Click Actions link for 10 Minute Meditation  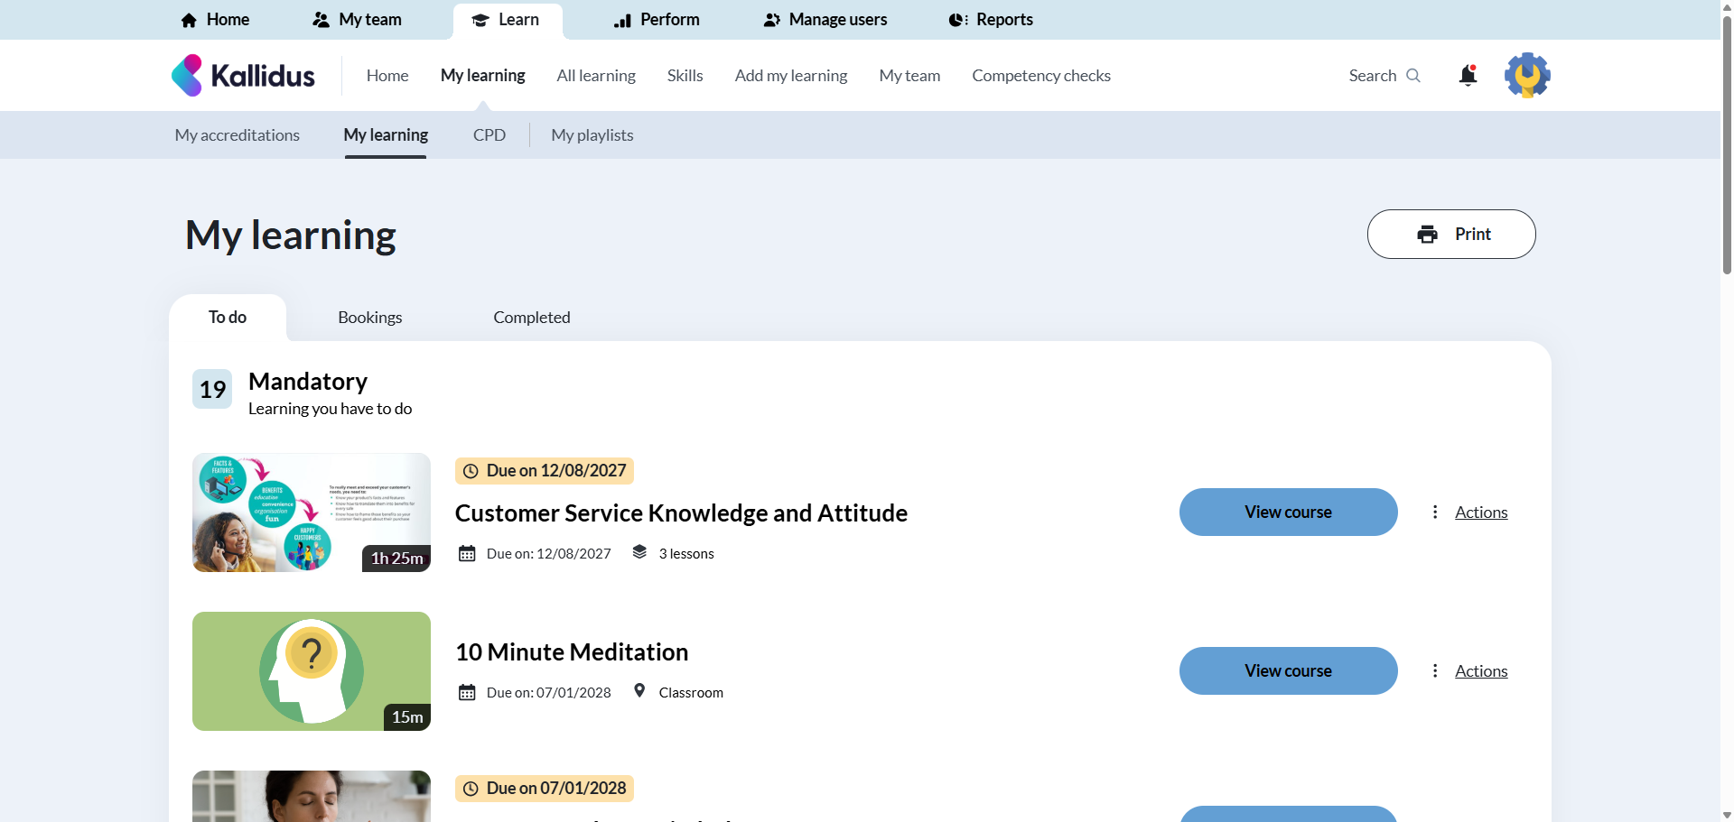(x=1480, y=671)
